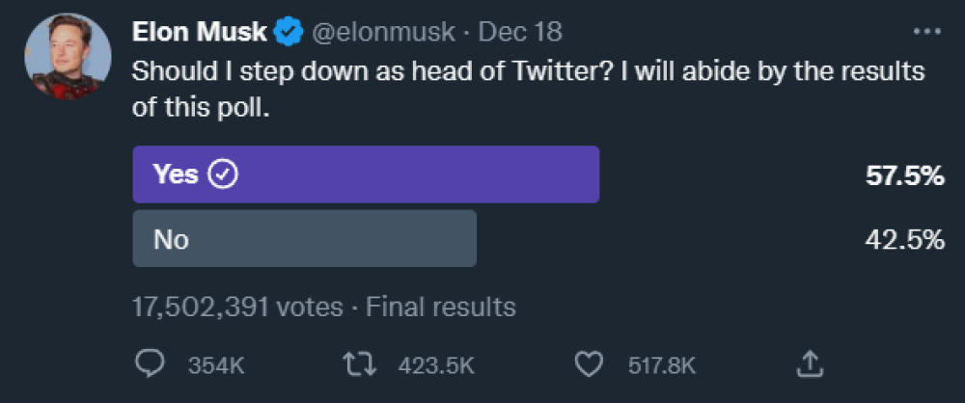The image size is (965, 403).
Task: Click the 42.5% result percentage
Action: tap(905, 239)
